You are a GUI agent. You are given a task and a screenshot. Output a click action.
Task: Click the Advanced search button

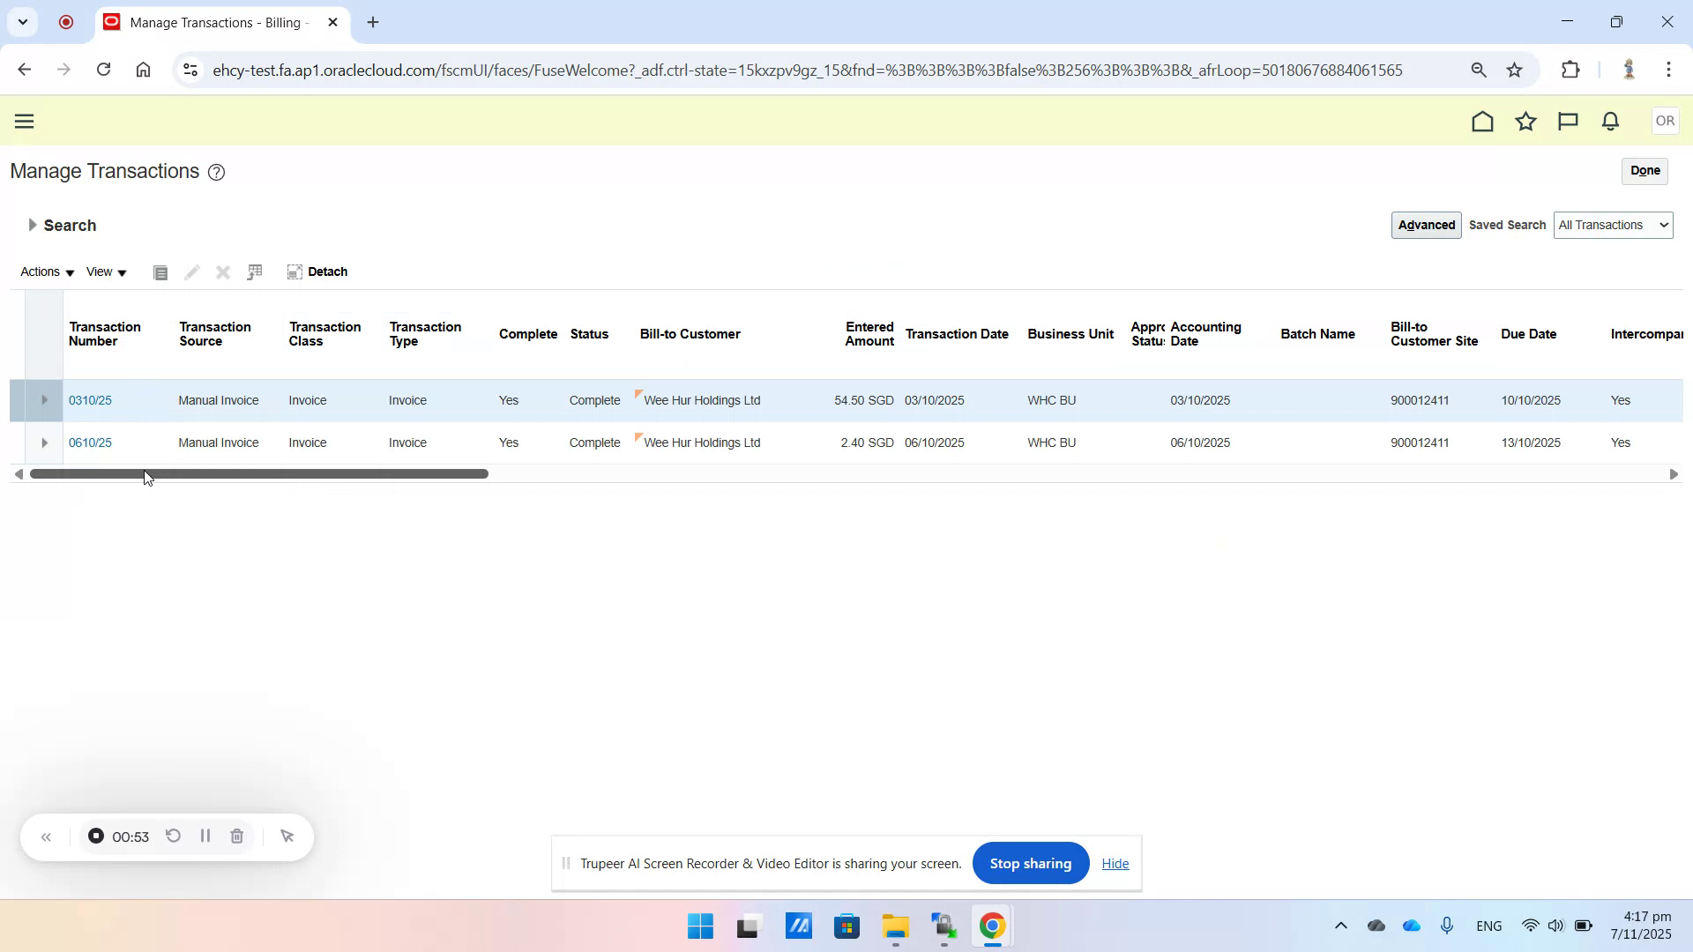tap(1425, 225)
